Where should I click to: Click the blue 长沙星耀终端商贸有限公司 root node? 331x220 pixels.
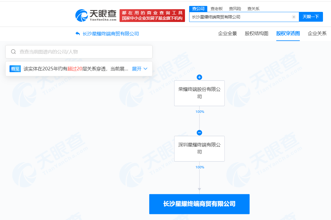click(199, 204)
